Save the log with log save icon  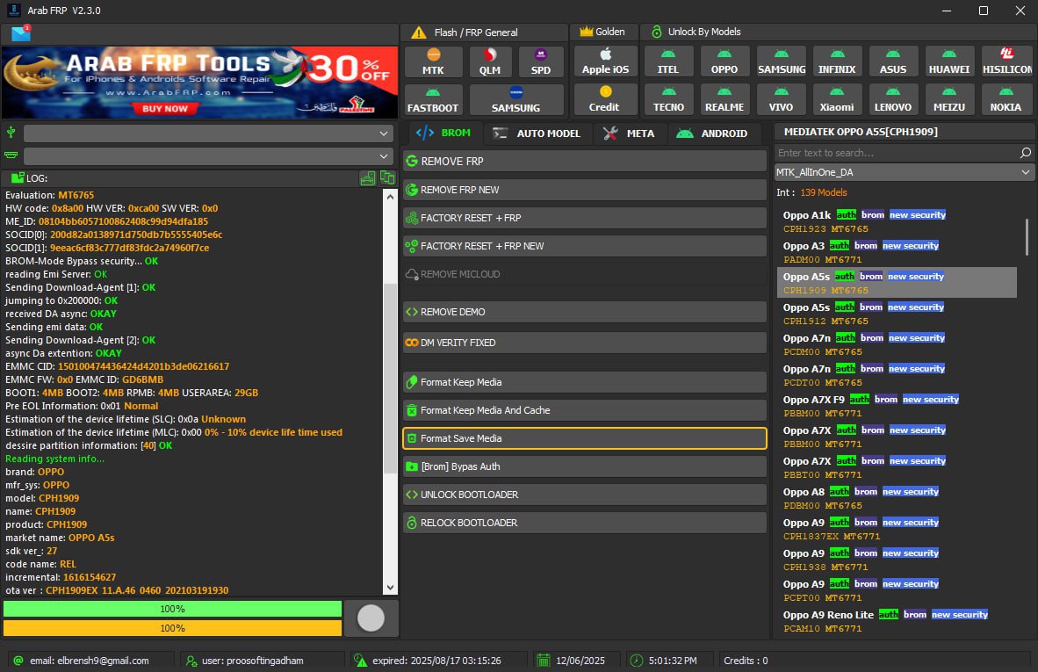[367, 177]
